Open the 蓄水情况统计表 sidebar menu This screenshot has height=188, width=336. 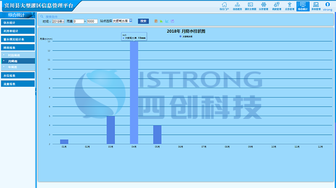[x=18, y=39]
